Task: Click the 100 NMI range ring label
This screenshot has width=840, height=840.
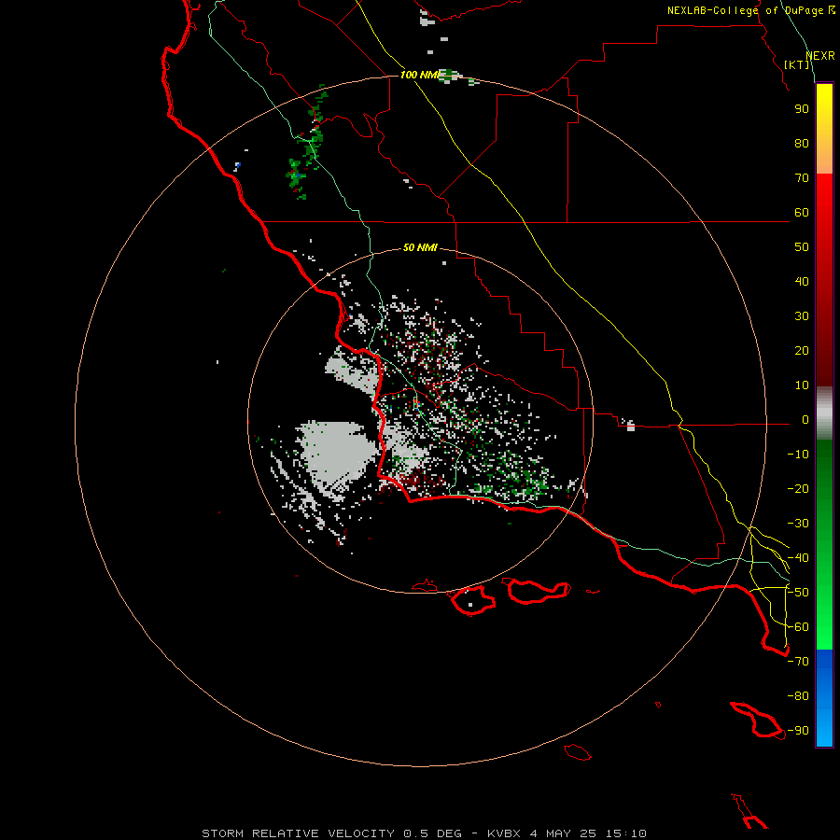Action: (x=419, y=75)
